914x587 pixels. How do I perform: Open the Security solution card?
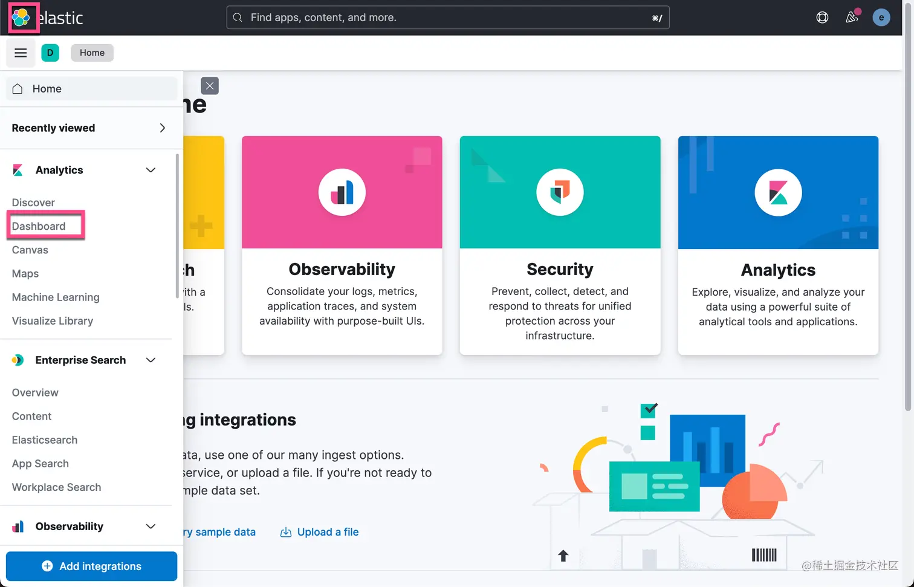[560, 245]
